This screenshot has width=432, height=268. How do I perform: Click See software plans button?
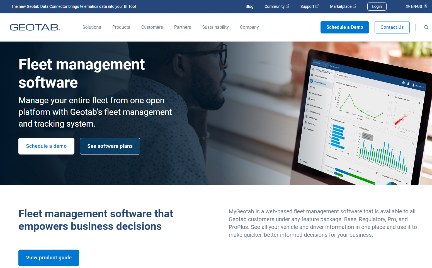110,146
